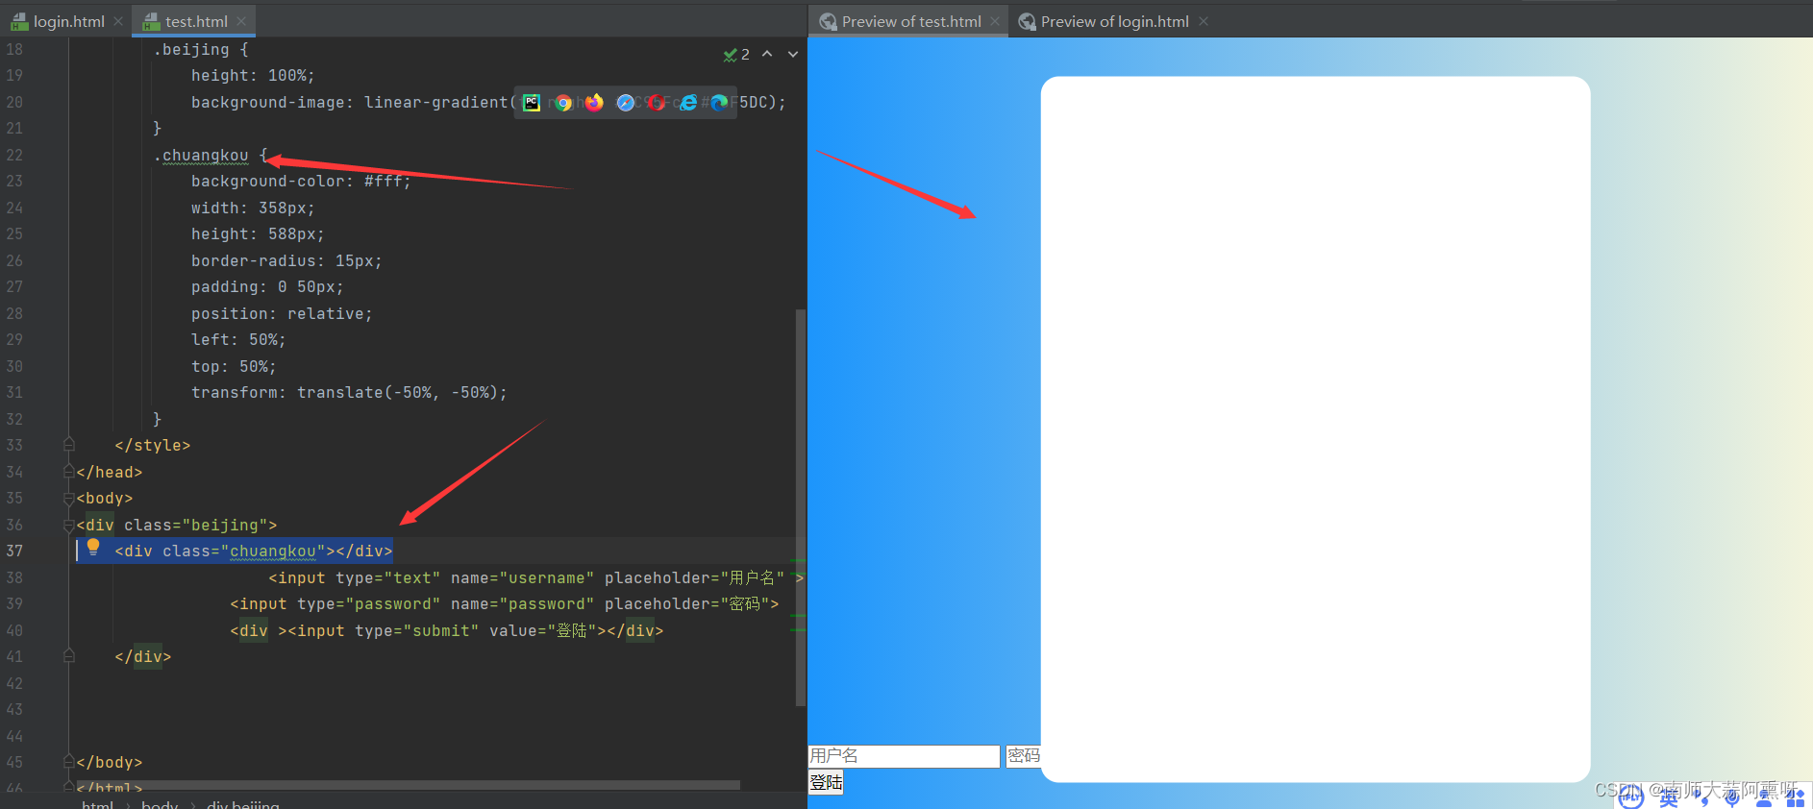Image resolution: width=1813 pixels, height=809 pixels.
Task: Collapse the style block at line 33
Action: (x=69, y=445)
